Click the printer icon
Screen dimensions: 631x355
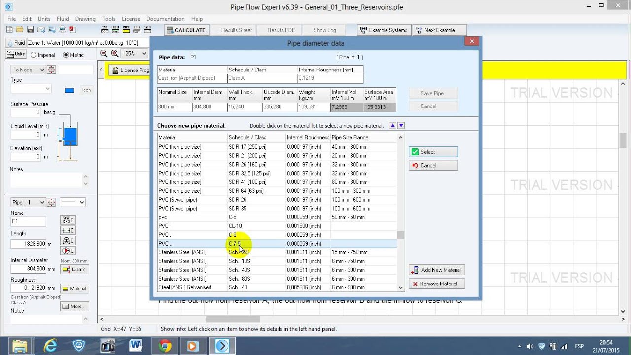tap(62, 30)
